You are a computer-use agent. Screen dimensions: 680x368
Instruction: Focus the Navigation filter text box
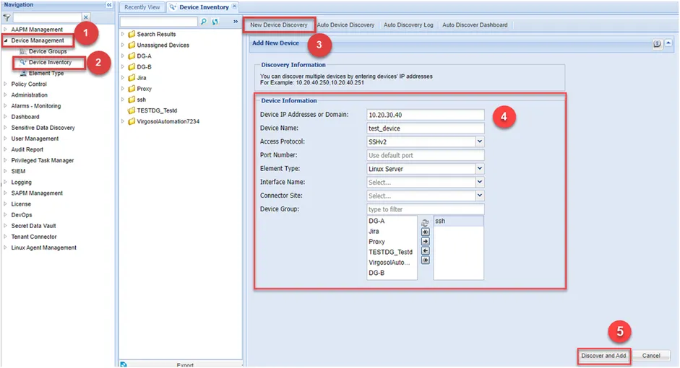[x=47, y=17]
